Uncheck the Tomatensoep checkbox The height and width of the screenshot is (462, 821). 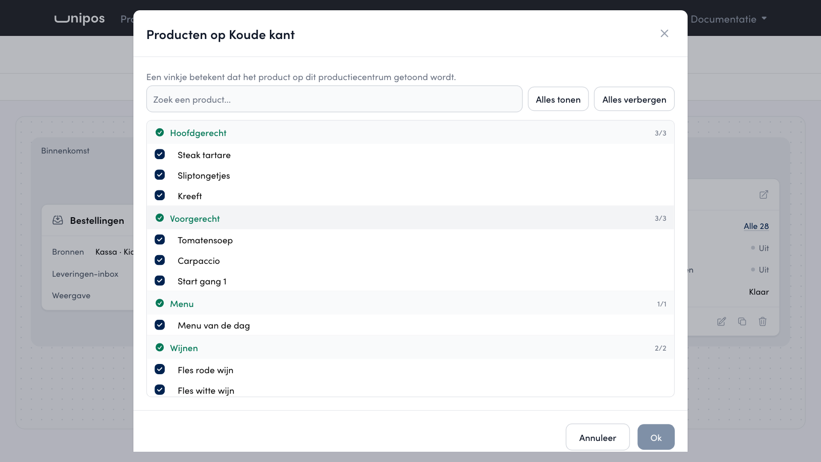point(160,239)
